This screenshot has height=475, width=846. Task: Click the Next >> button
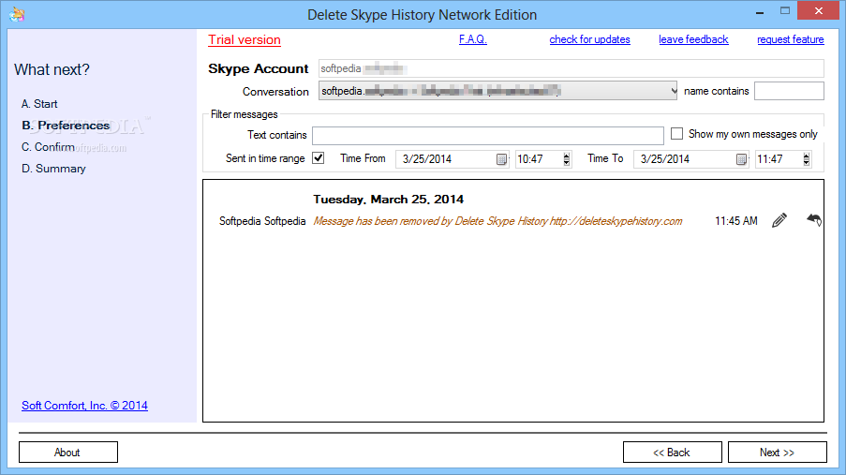[x=777, y=453]
